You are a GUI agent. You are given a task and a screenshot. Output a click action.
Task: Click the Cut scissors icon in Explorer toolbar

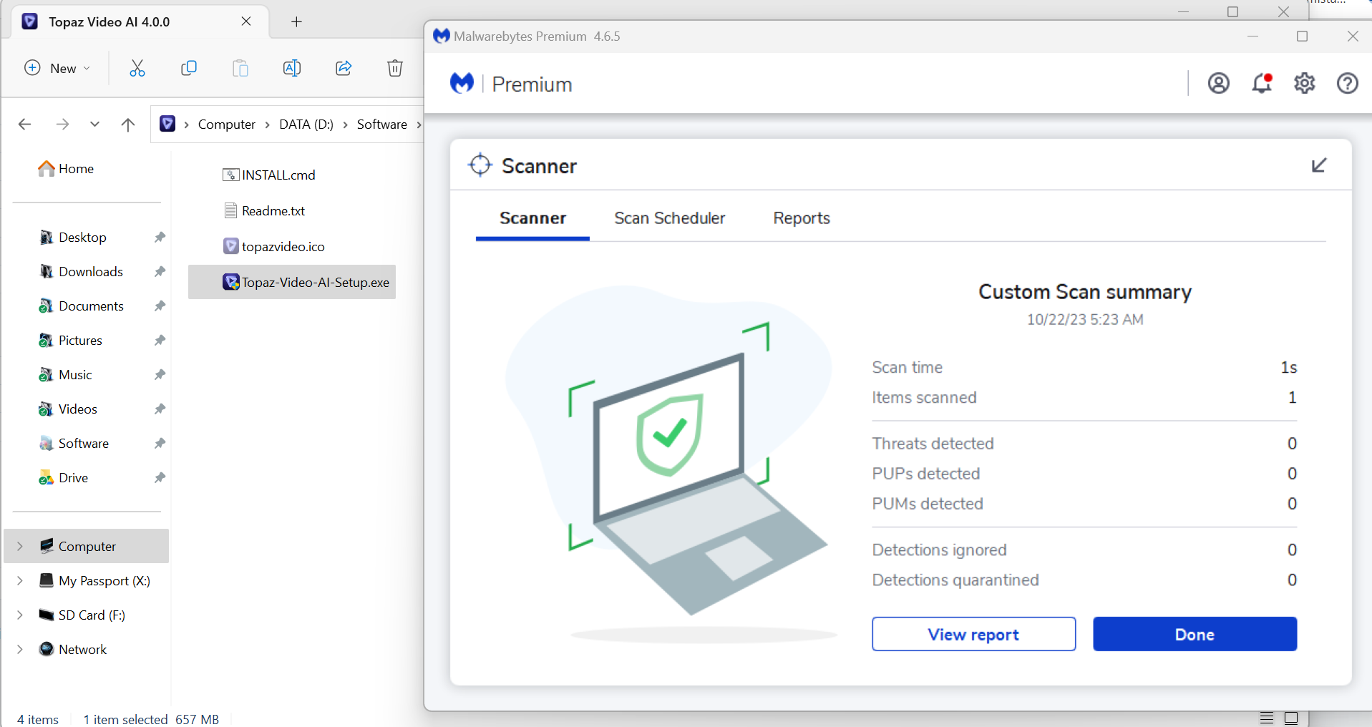[x=137, y=68]
